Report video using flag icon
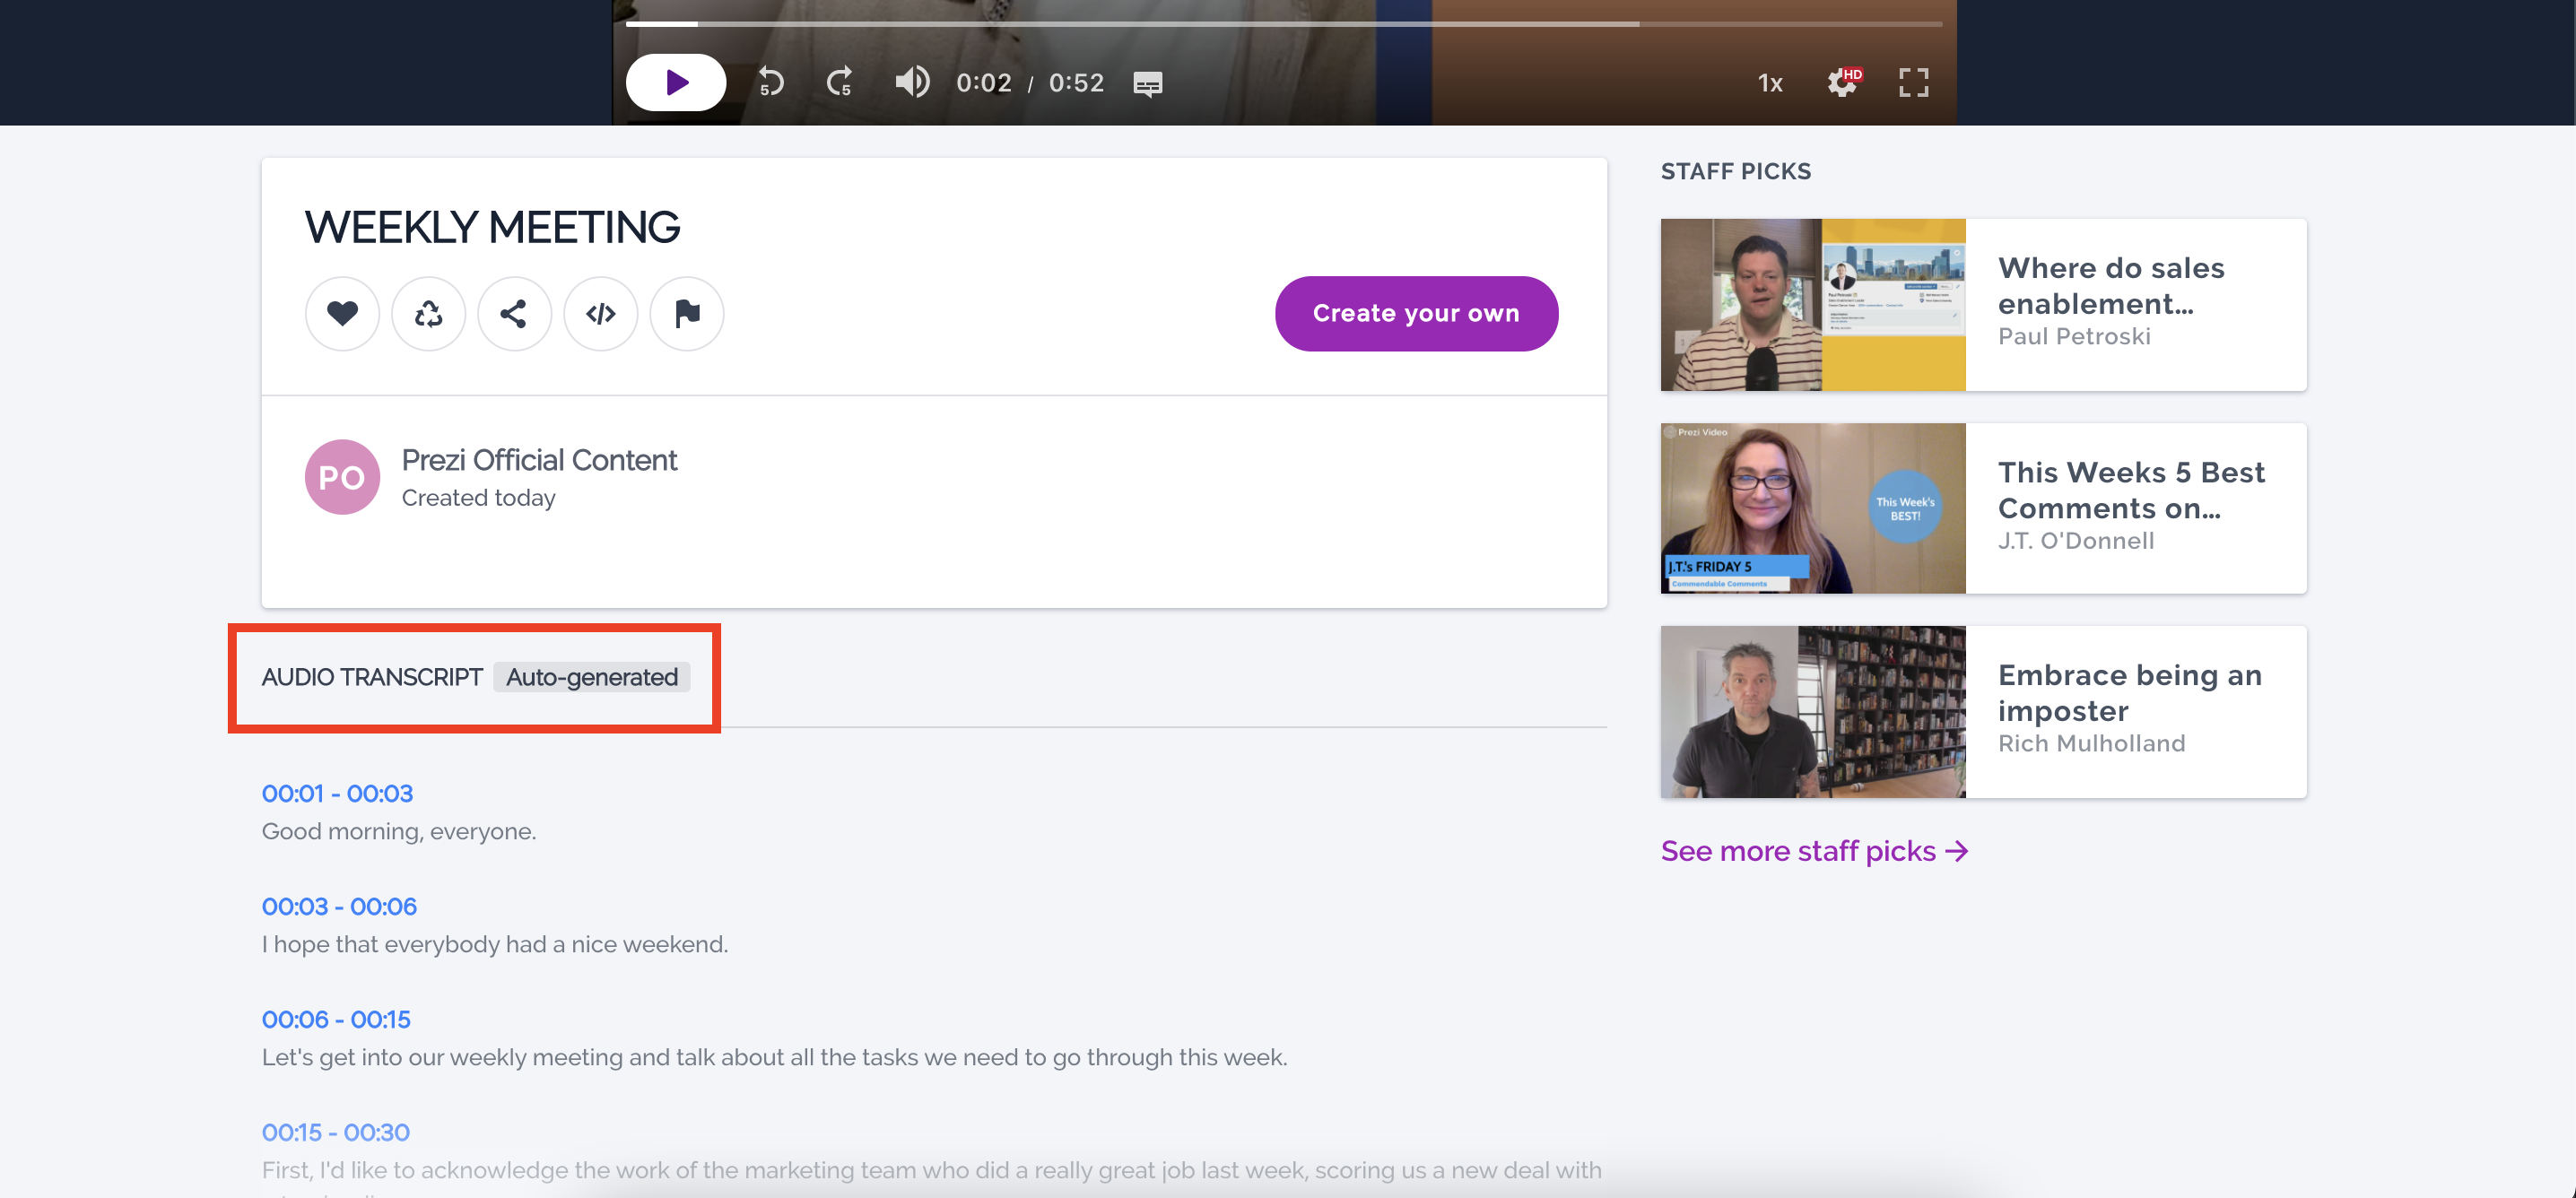Image resolution: width=2576 pixels, height=1198 pixels. (x=687, y=314)
